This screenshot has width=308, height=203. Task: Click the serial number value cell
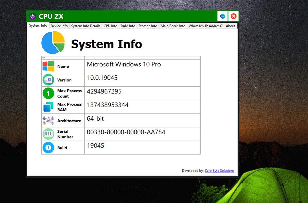[142, 134]
